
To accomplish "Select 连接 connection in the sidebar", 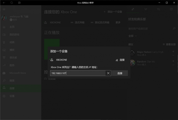I will tap(21, 88).
